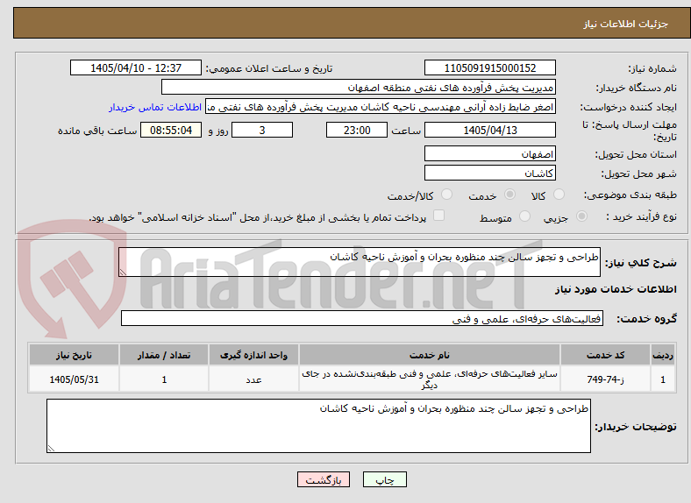Click the شرح کلی نیاز description textarea

pos(360,262)
